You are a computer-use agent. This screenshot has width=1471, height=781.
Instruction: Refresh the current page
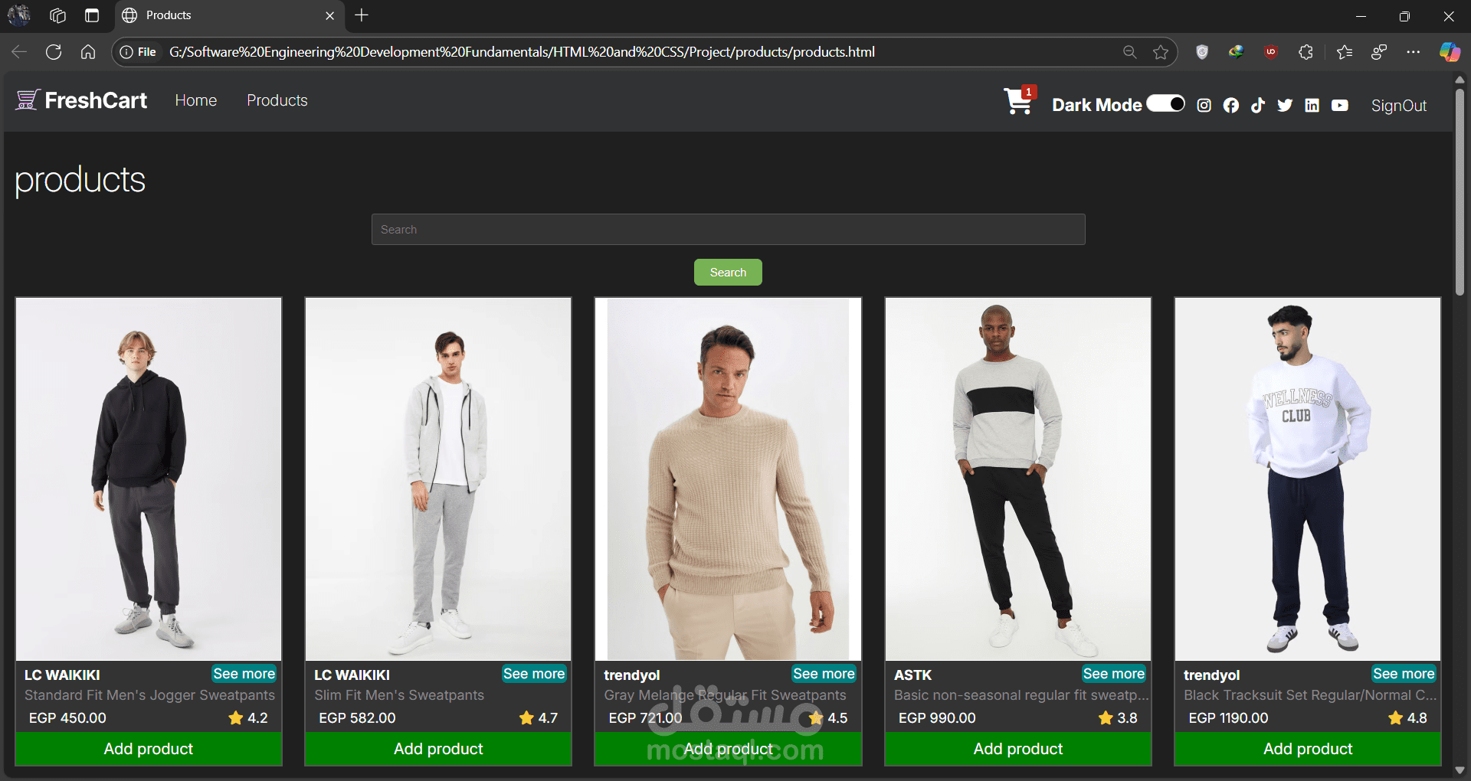54,52
